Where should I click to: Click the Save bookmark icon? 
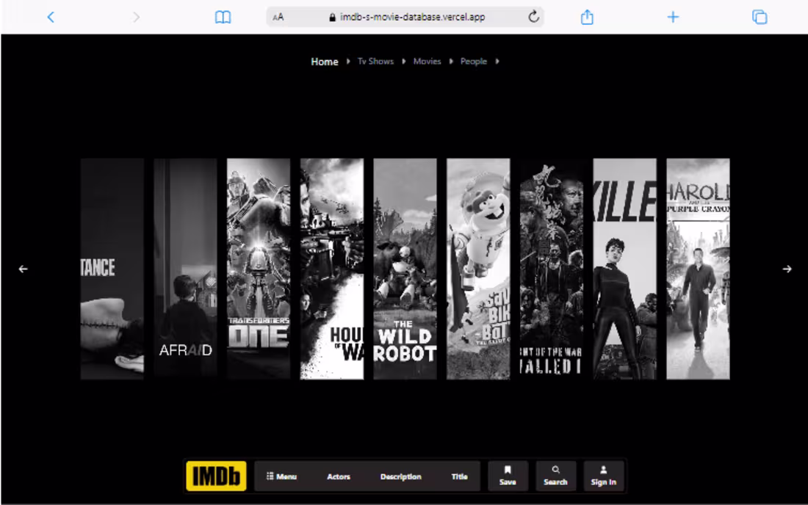pyautogui.click(x=507, y=471)
